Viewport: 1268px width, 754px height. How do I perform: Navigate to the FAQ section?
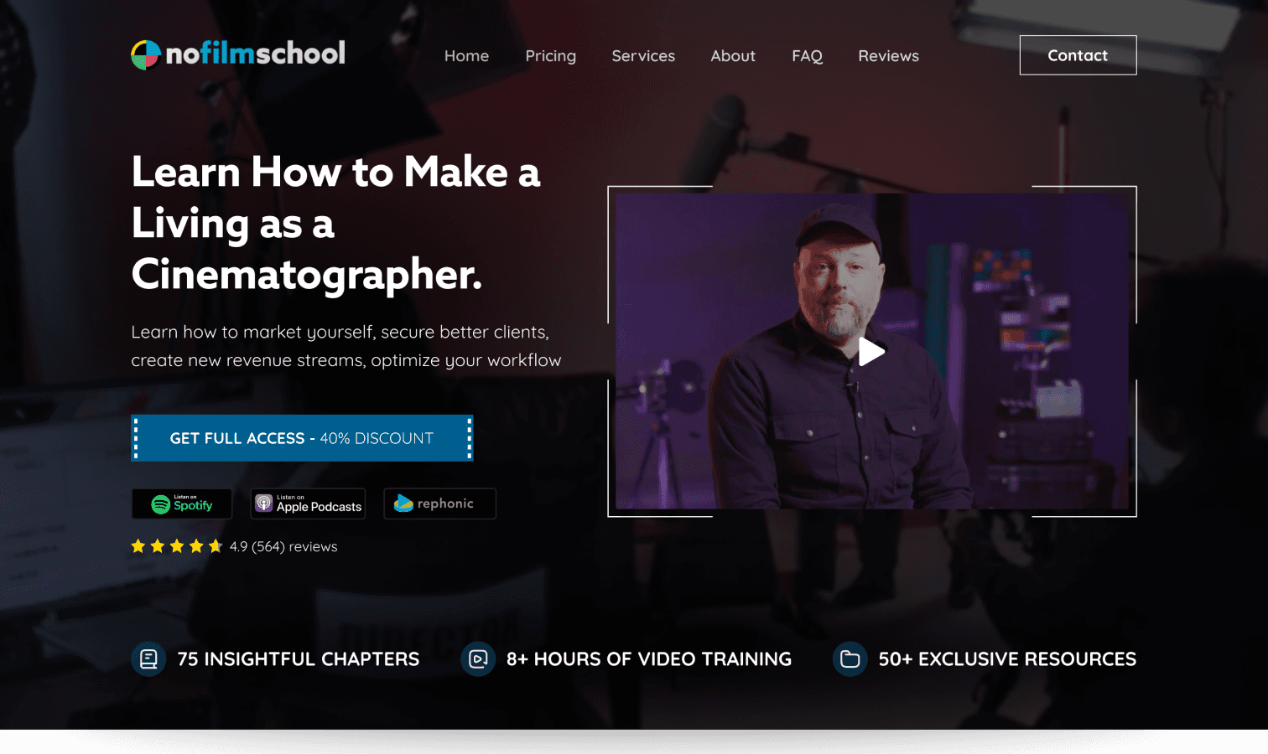[807, 56]
